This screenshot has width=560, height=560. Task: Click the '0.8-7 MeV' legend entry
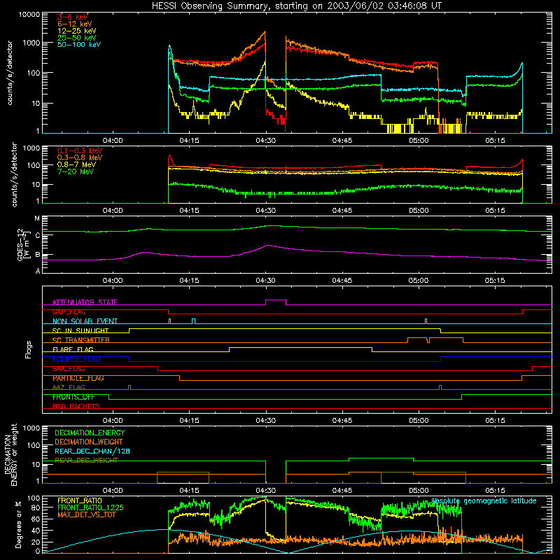[x=76, y=164]
